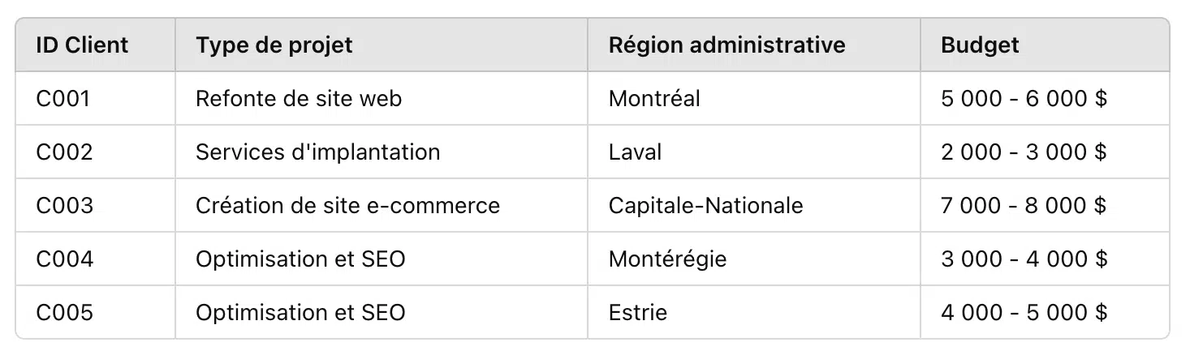1190x355 pixels.
Task: Click Optimisation et SEO in row C004
Action: pyautogui.click(x=382, y=259)
